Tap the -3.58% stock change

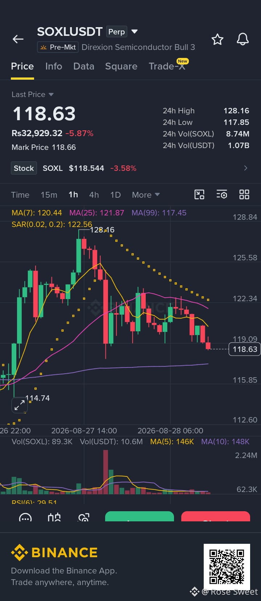[123, 168]
